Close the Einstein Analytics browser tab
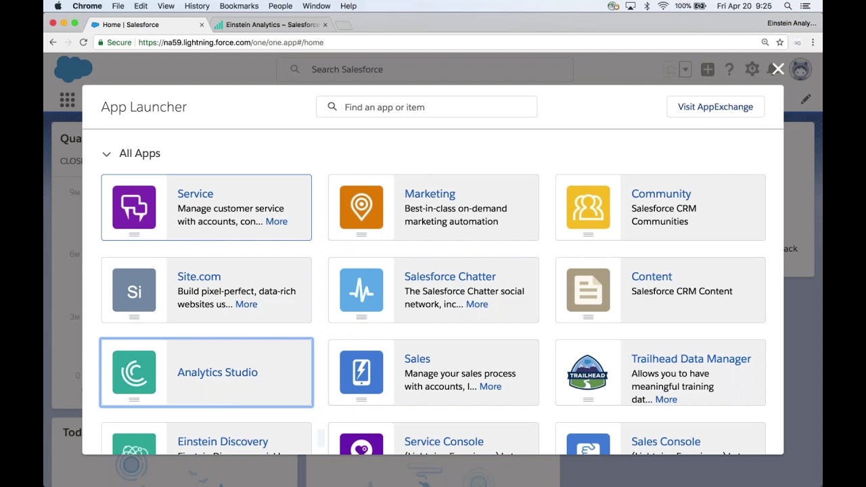The width and height of the screenshot is (866, 487). pyautogui.click(x=325, y=25)
